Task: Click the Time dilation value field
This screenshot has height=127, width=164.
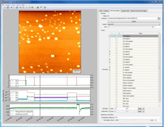Action: point(157,120)
